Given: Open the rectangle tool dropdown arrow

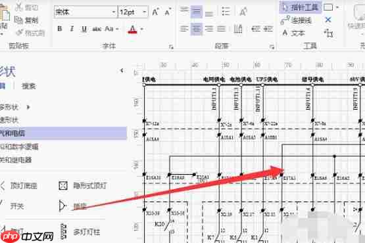Looking at the screenshot, I should tap(337, 7).
